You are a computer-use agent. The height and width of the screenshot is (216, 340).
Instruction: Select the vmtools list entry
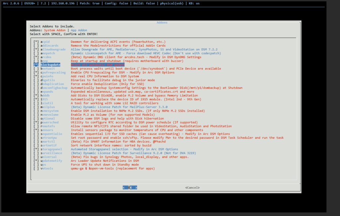pyautogui.click(x=47, y=168)
